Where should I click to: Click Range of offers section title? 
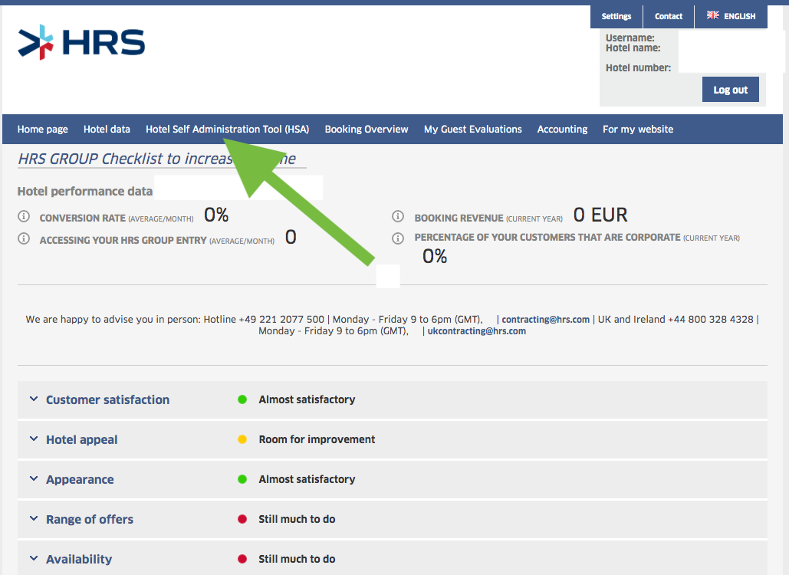pos(90,519)
